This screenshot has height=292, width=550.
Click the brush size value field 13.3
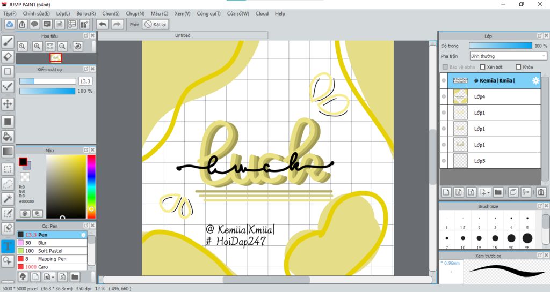(x=85, y=81)
